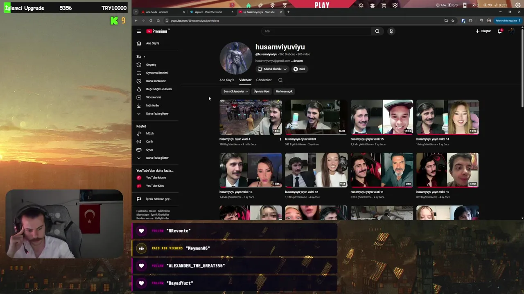Open game settings gear icon
524x294 pixels.
coord(518,5)
